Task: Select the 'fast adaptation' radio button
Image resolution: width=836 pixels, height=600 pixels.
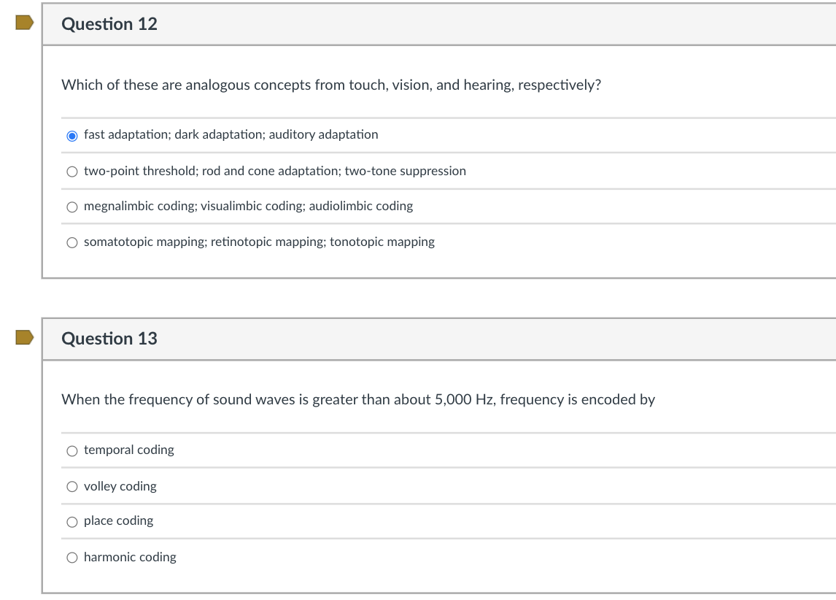Action: (72, 134)
